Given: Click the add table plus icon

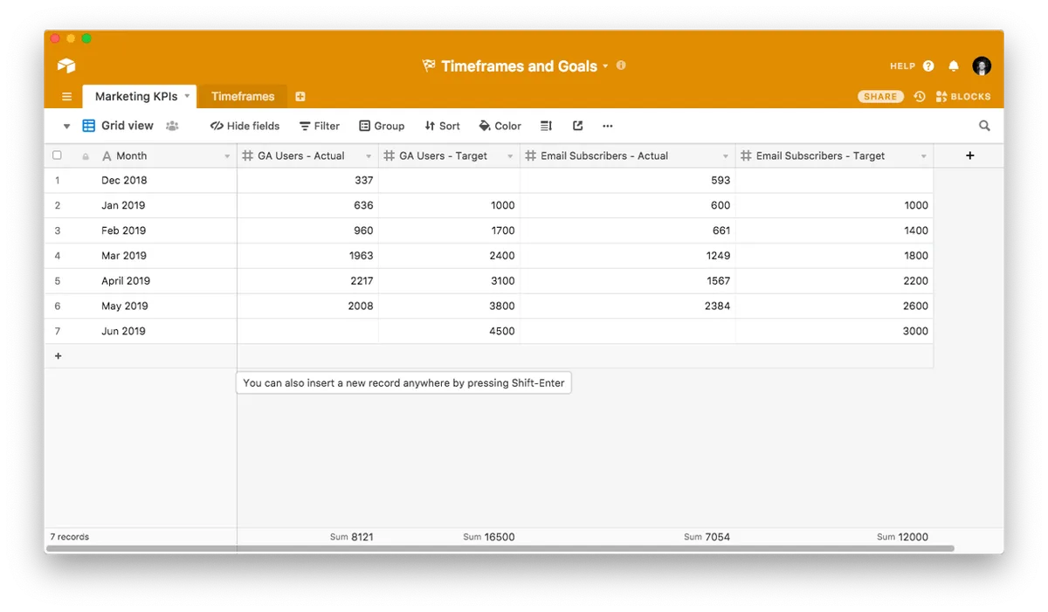Looking at the screenshot, I should [300, 96].
